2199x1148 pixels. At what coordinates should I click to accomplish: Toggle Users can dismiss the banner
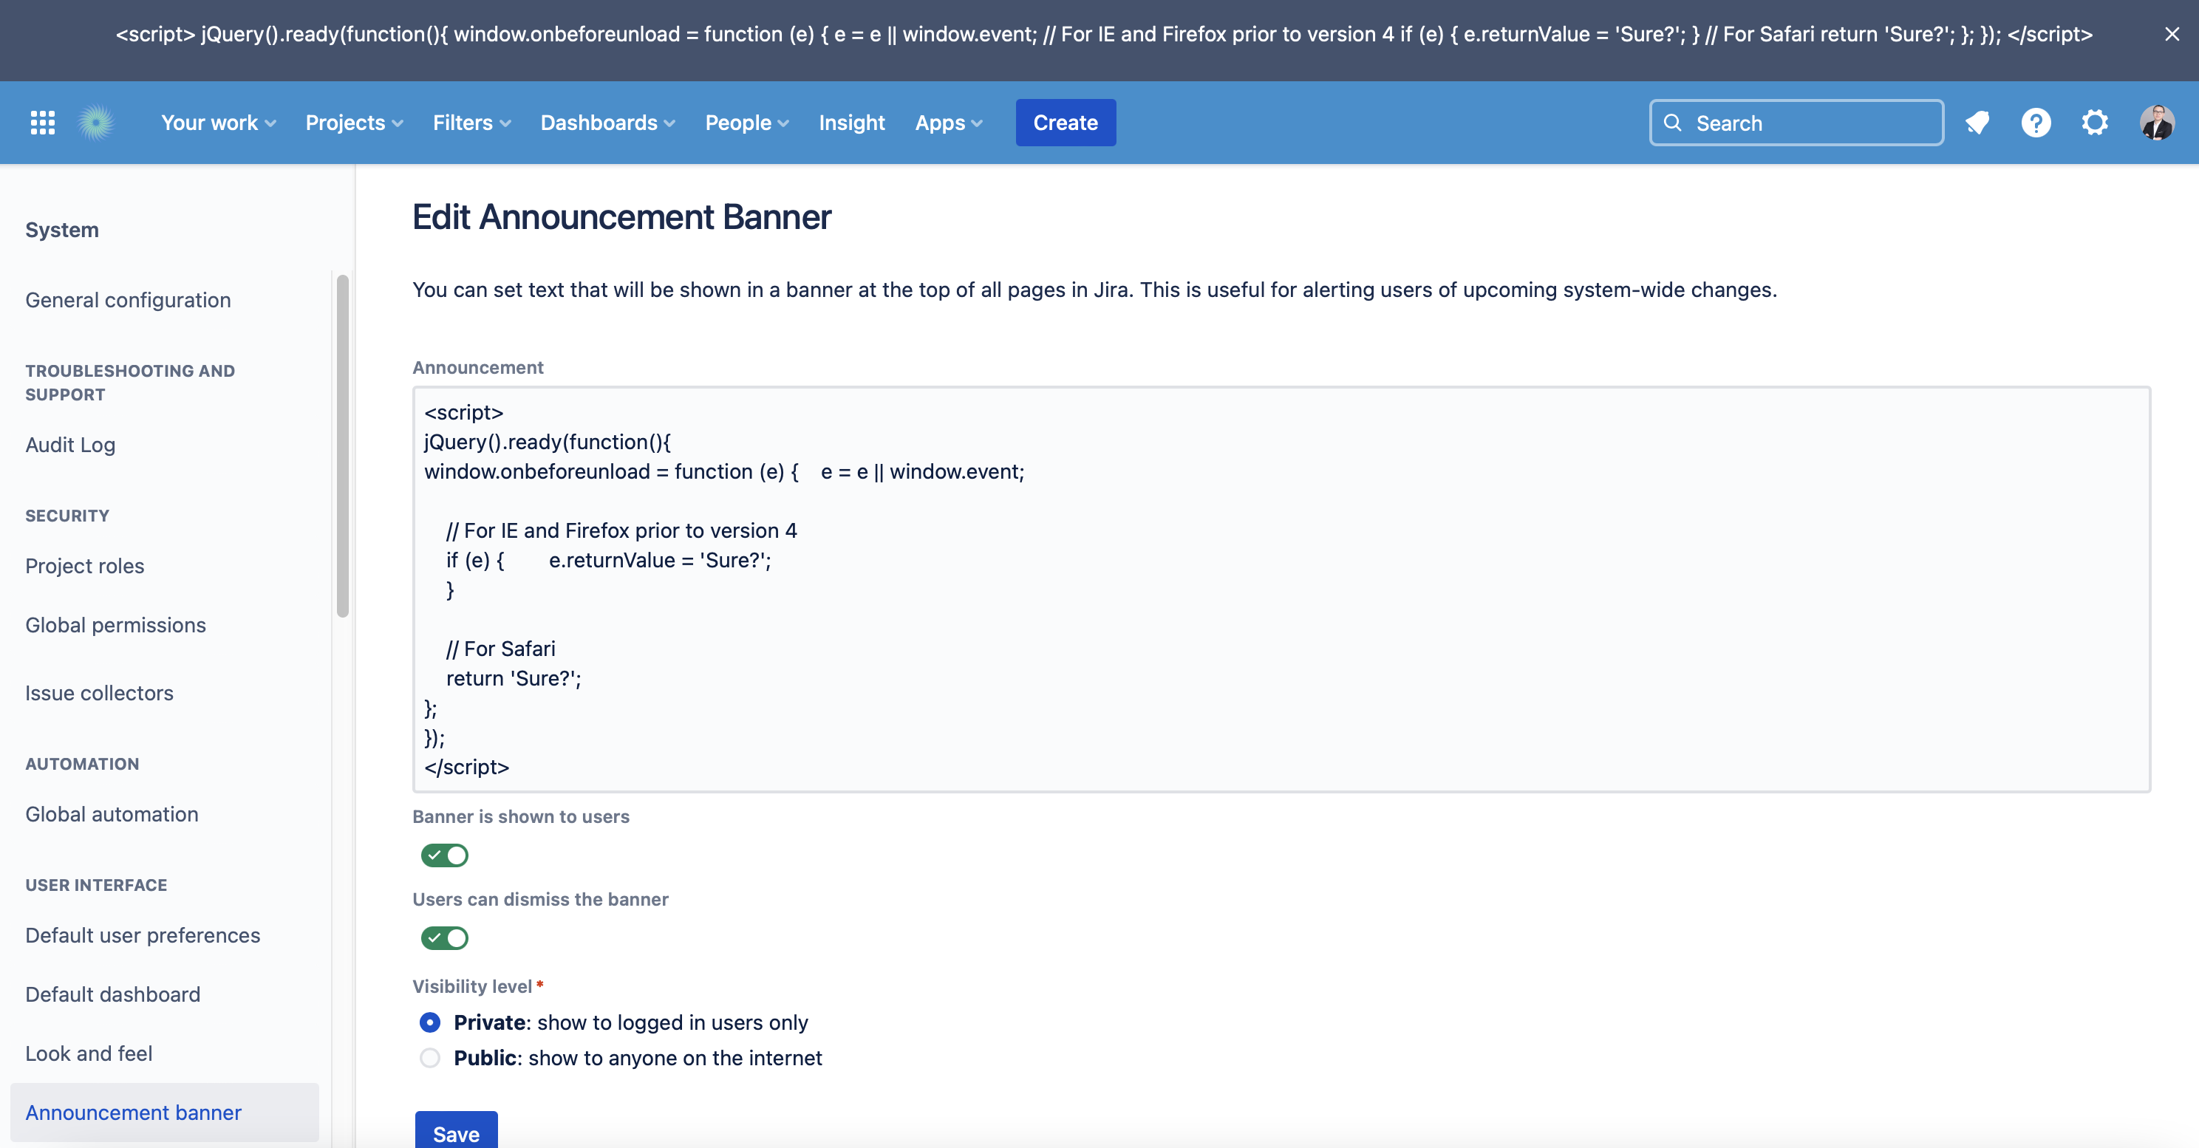(444, 938)
